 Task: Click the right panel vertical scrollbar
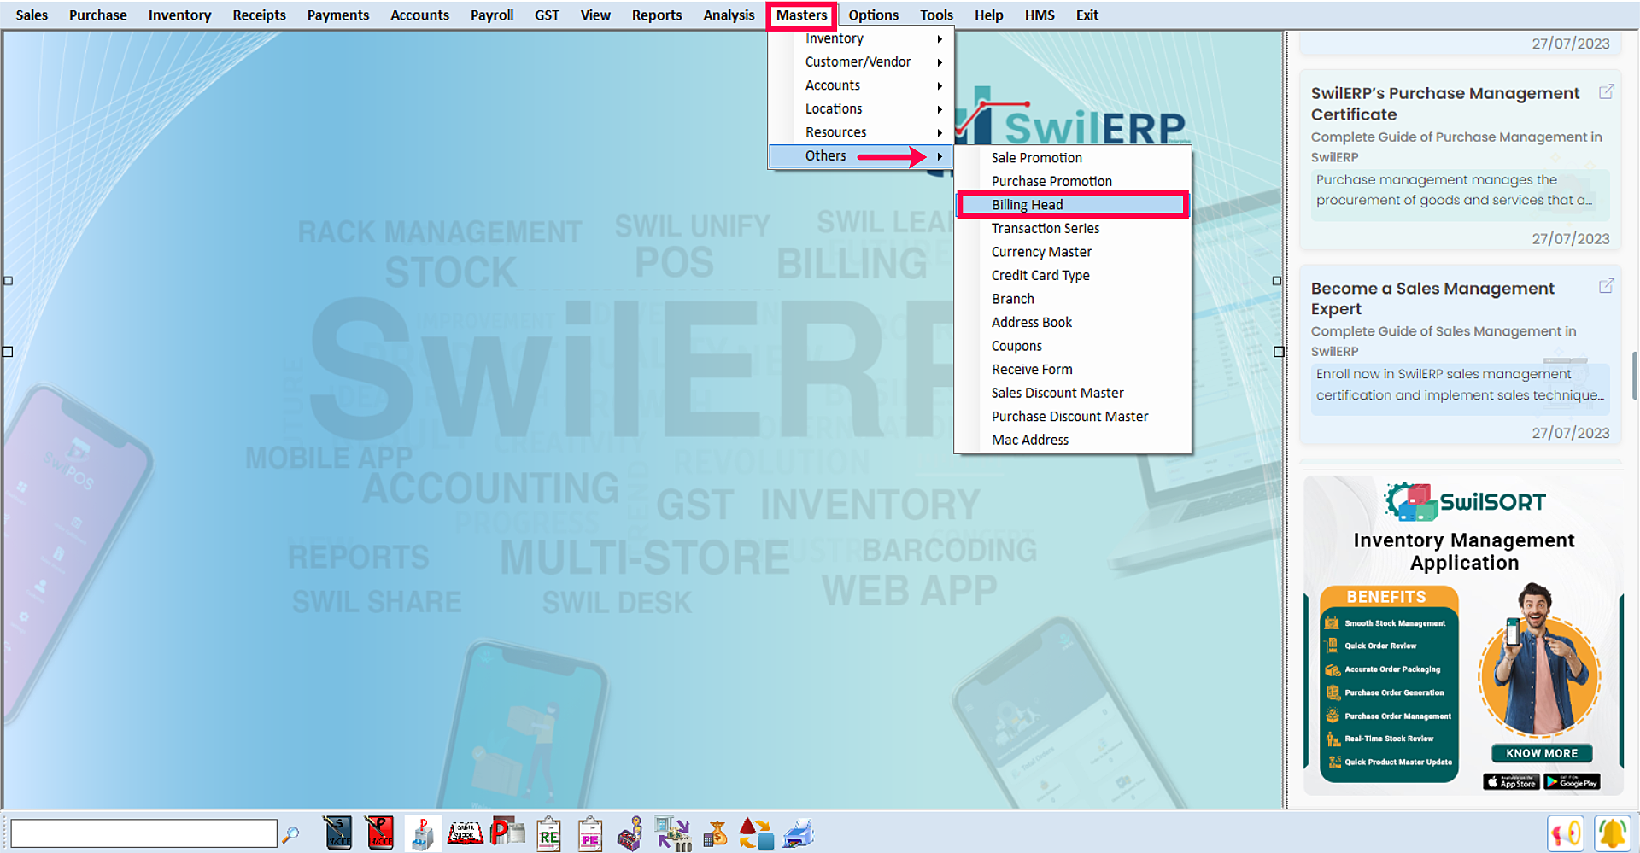(1635, 376)
